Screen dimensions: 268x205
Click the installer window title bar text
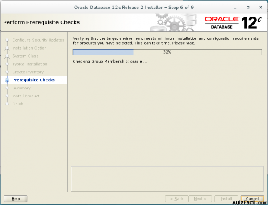[x=134, y=8]
